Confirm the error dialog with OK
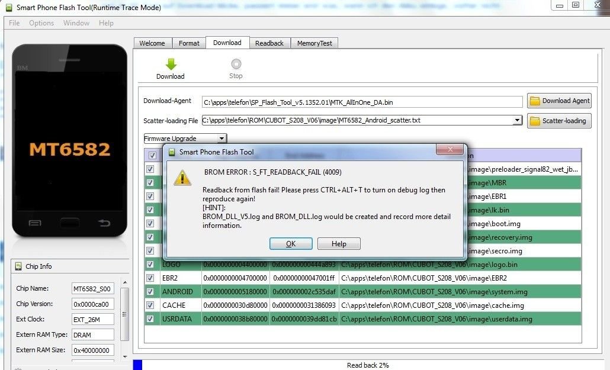This screenshot has width=610, height=370. point(291,243)
